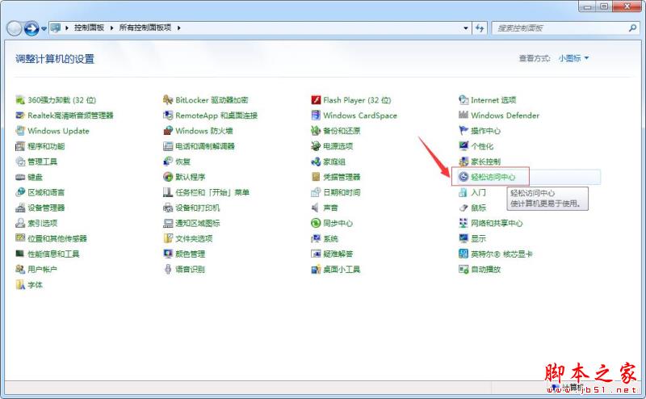Click the Back navigation button
The image size is (646, 399).
click(x=14, y=28)
